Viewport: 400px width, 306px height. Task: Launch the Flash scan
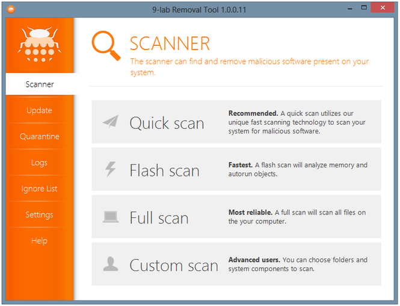236,169
